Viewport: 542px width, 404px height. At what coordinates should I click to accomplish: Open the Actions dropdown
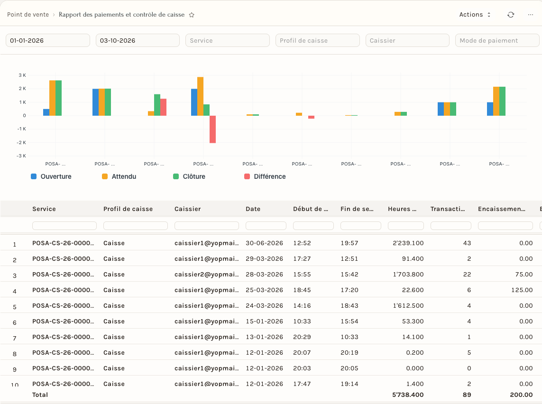pyautogui.click(x=475, y=15)
